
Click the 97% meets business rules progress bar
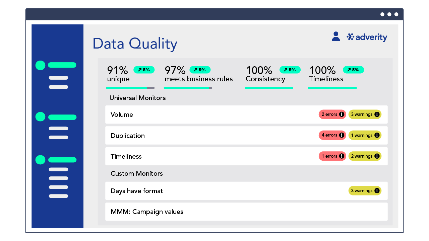tap(188, 88)
